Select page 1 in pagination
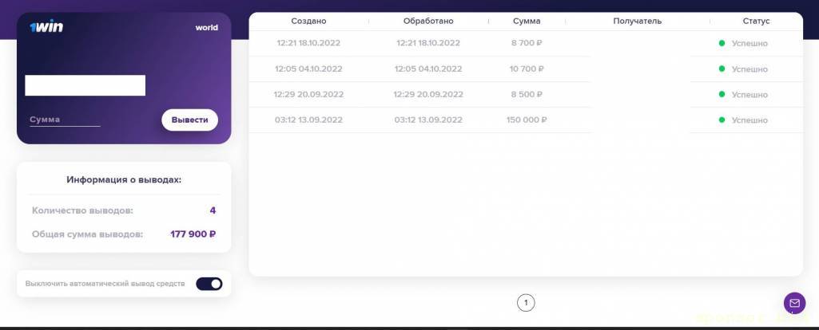 click(x=526, y=303)
